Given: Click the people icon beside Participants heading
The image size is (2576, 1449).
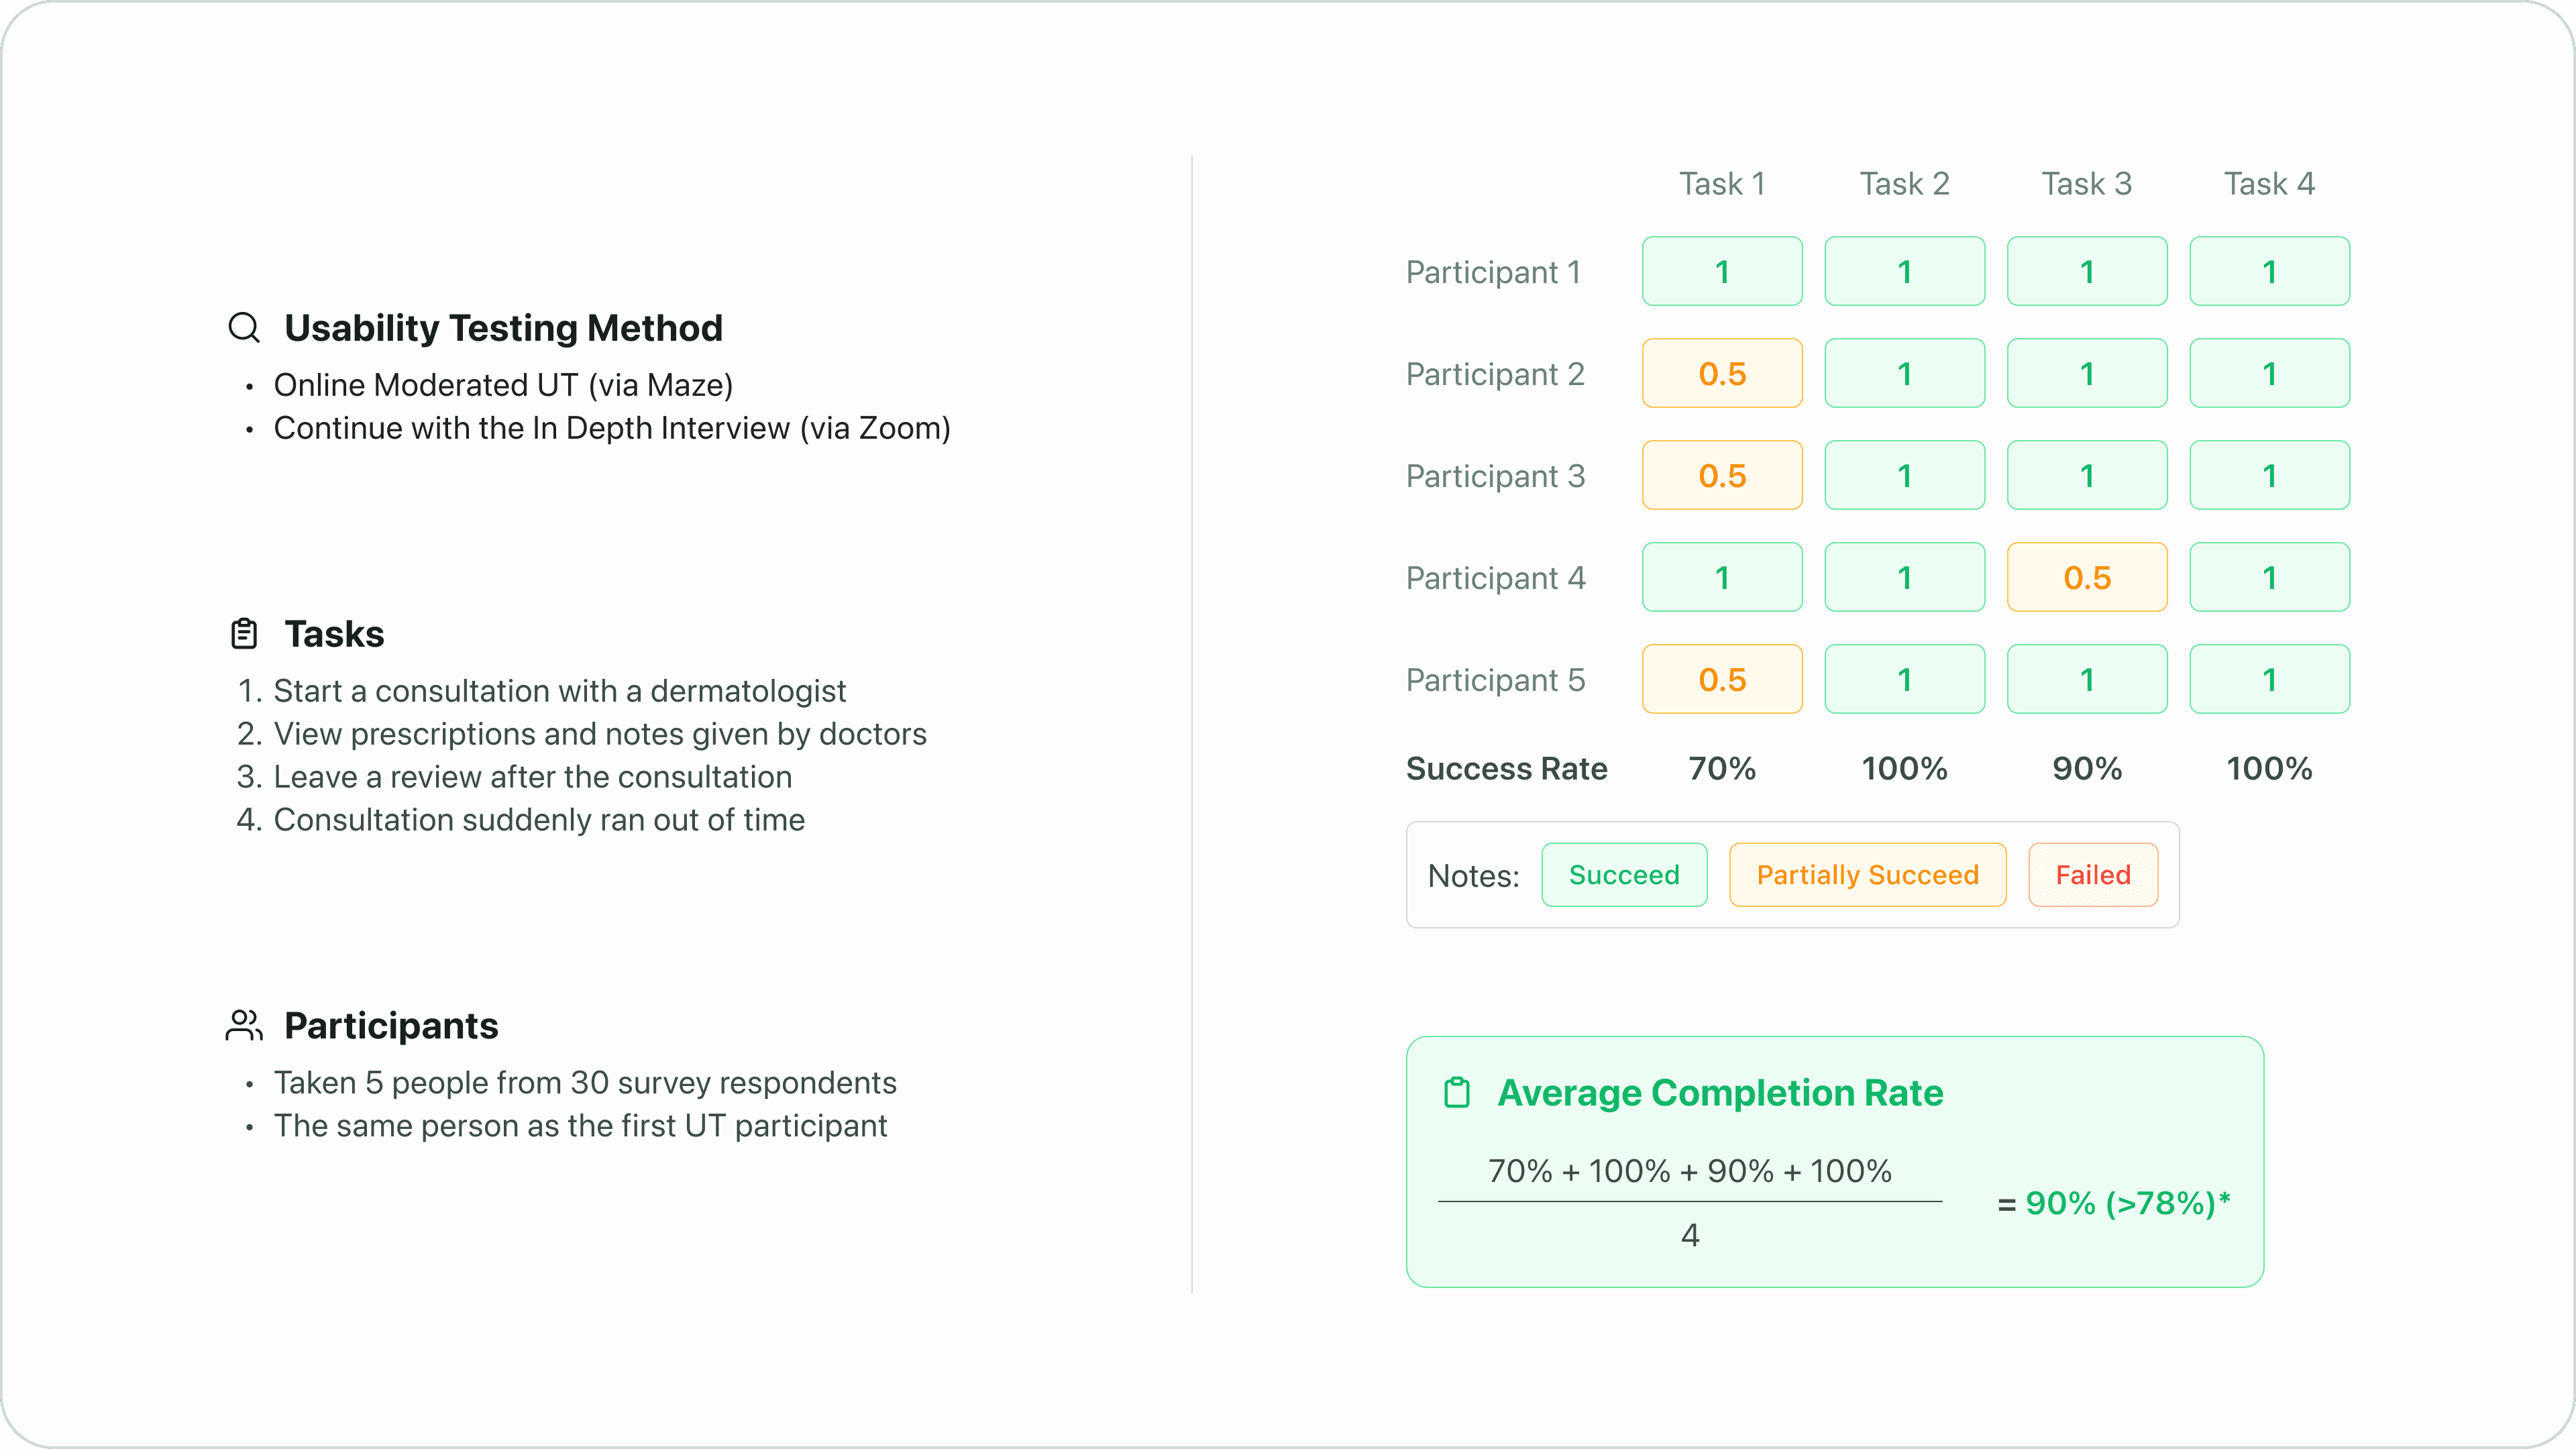Looking at the screenshot, I should (244, 1025).
